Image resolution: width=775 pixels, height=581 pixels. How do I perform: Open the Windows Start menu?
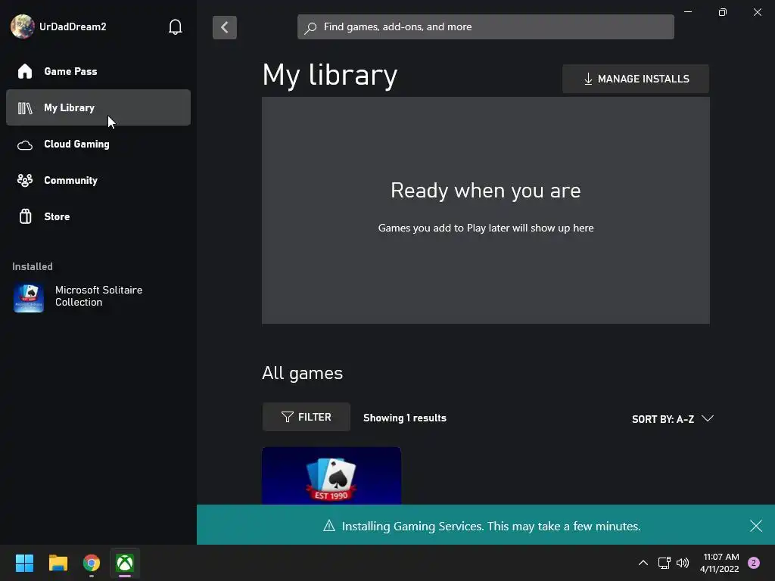click(24, 563)
